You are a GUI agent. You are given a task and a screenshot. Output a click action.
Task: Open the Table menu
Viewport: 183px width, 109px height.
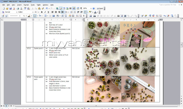point(39,5)
